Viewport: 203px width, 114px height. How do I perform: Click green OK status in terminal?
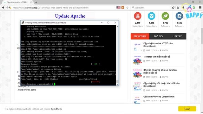(96, 64)
